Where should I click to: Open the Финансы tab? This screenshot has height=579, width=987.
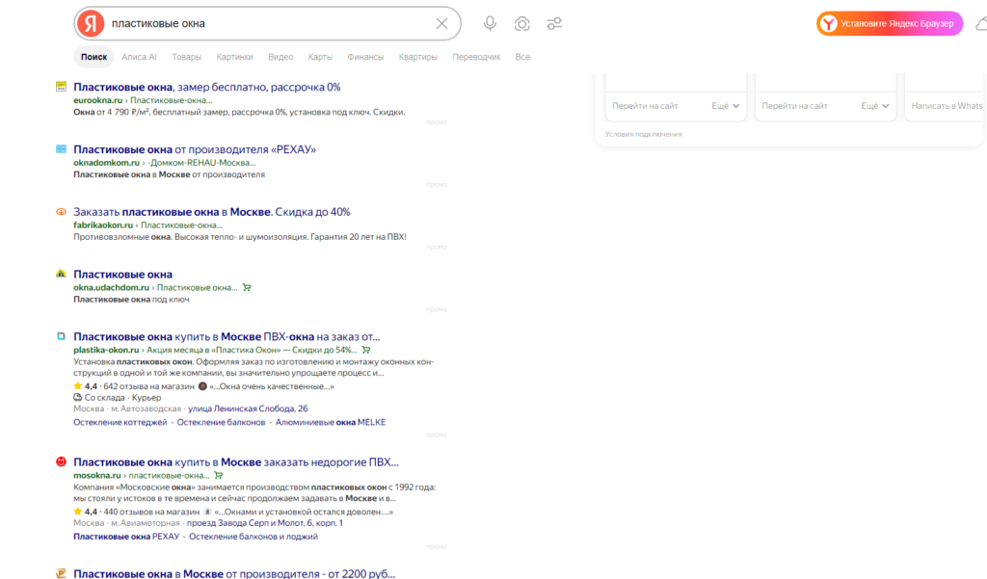[365, 57]
